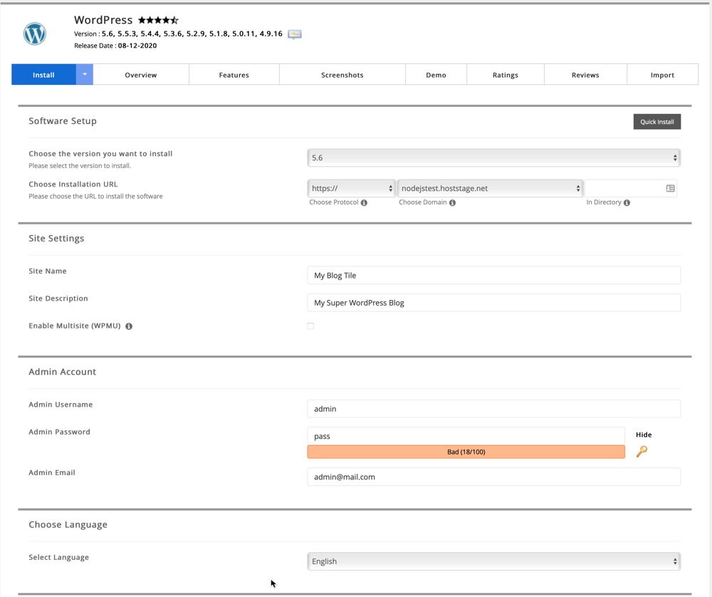Screen dimensions: 712x597
Task: Click the Choose Installation URL label
Action: tap(73, 184)
